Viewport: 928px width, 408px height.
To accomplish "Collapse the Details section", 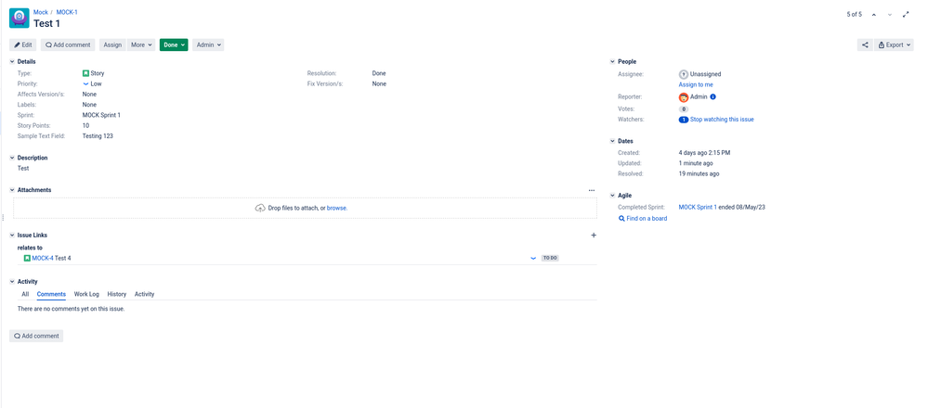I will [12, 61].
